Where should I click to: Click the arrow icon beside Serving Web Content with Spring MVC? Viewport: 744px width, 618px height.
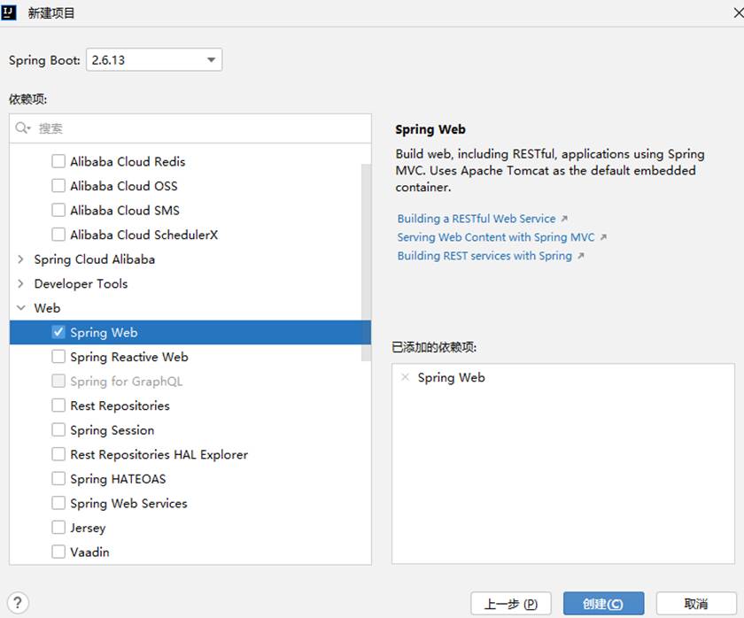coord(603,237)
